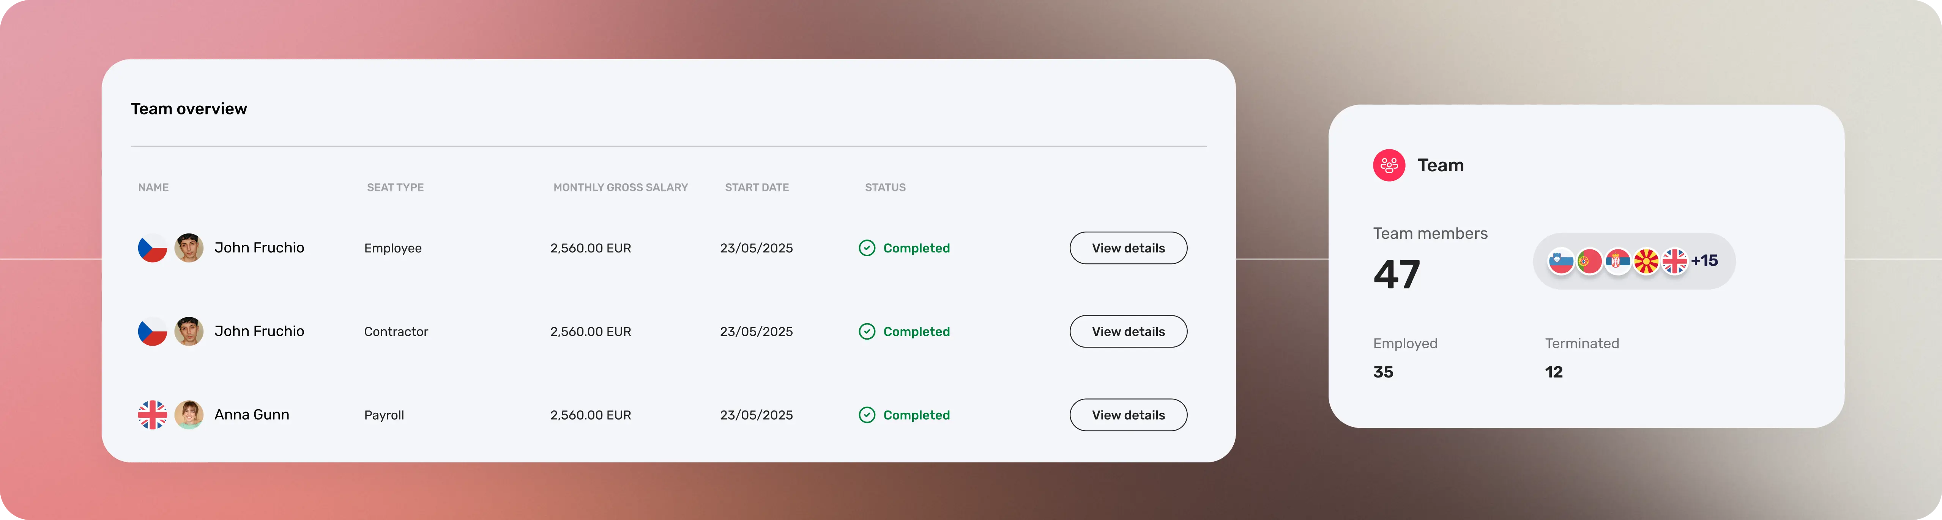View details for the Contractor seat row

click(x=1128, y=331)
